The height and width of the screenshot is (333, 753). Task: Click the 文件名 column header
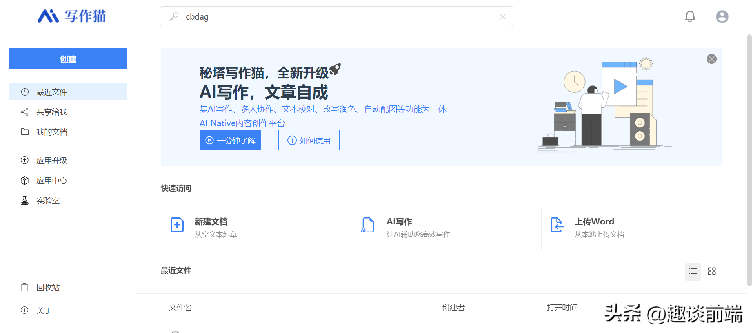click(180, 308)
